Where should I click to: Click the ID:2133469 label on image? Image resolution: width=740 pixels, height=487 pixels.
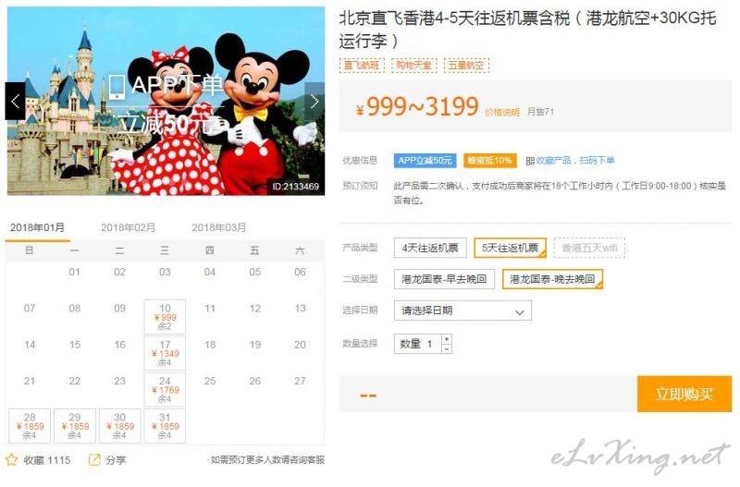click(x=295, y=187)
